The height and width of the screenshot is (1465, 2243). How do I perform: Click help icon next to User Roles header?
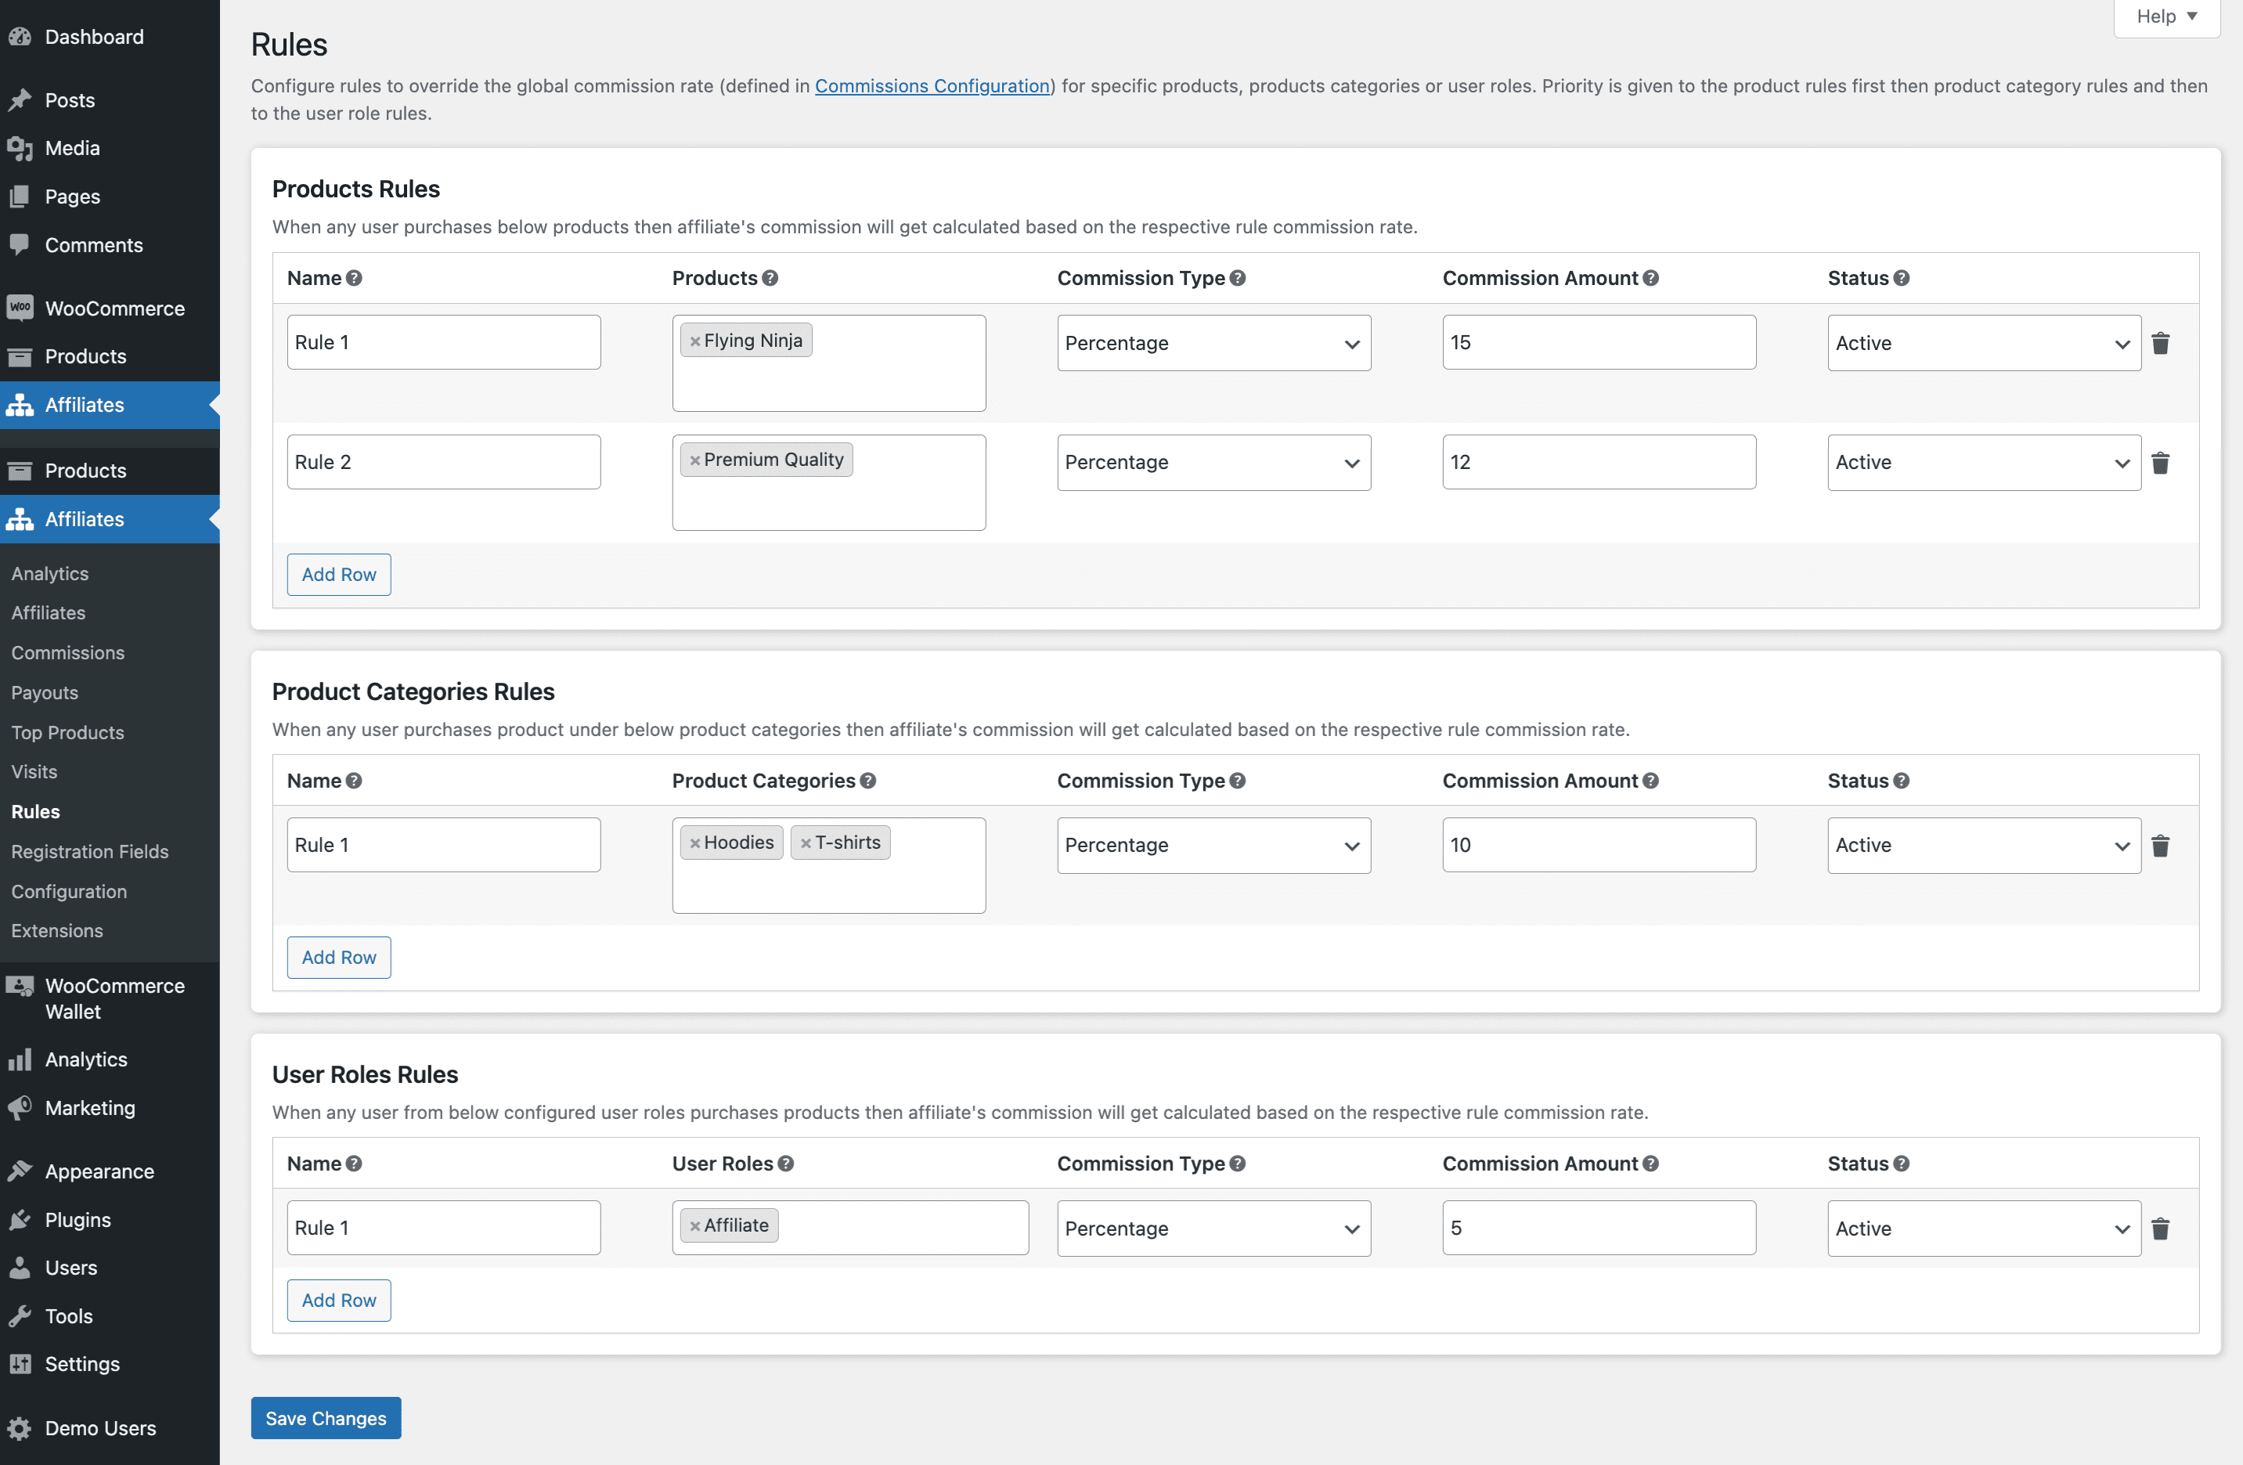coord(786,1164)
